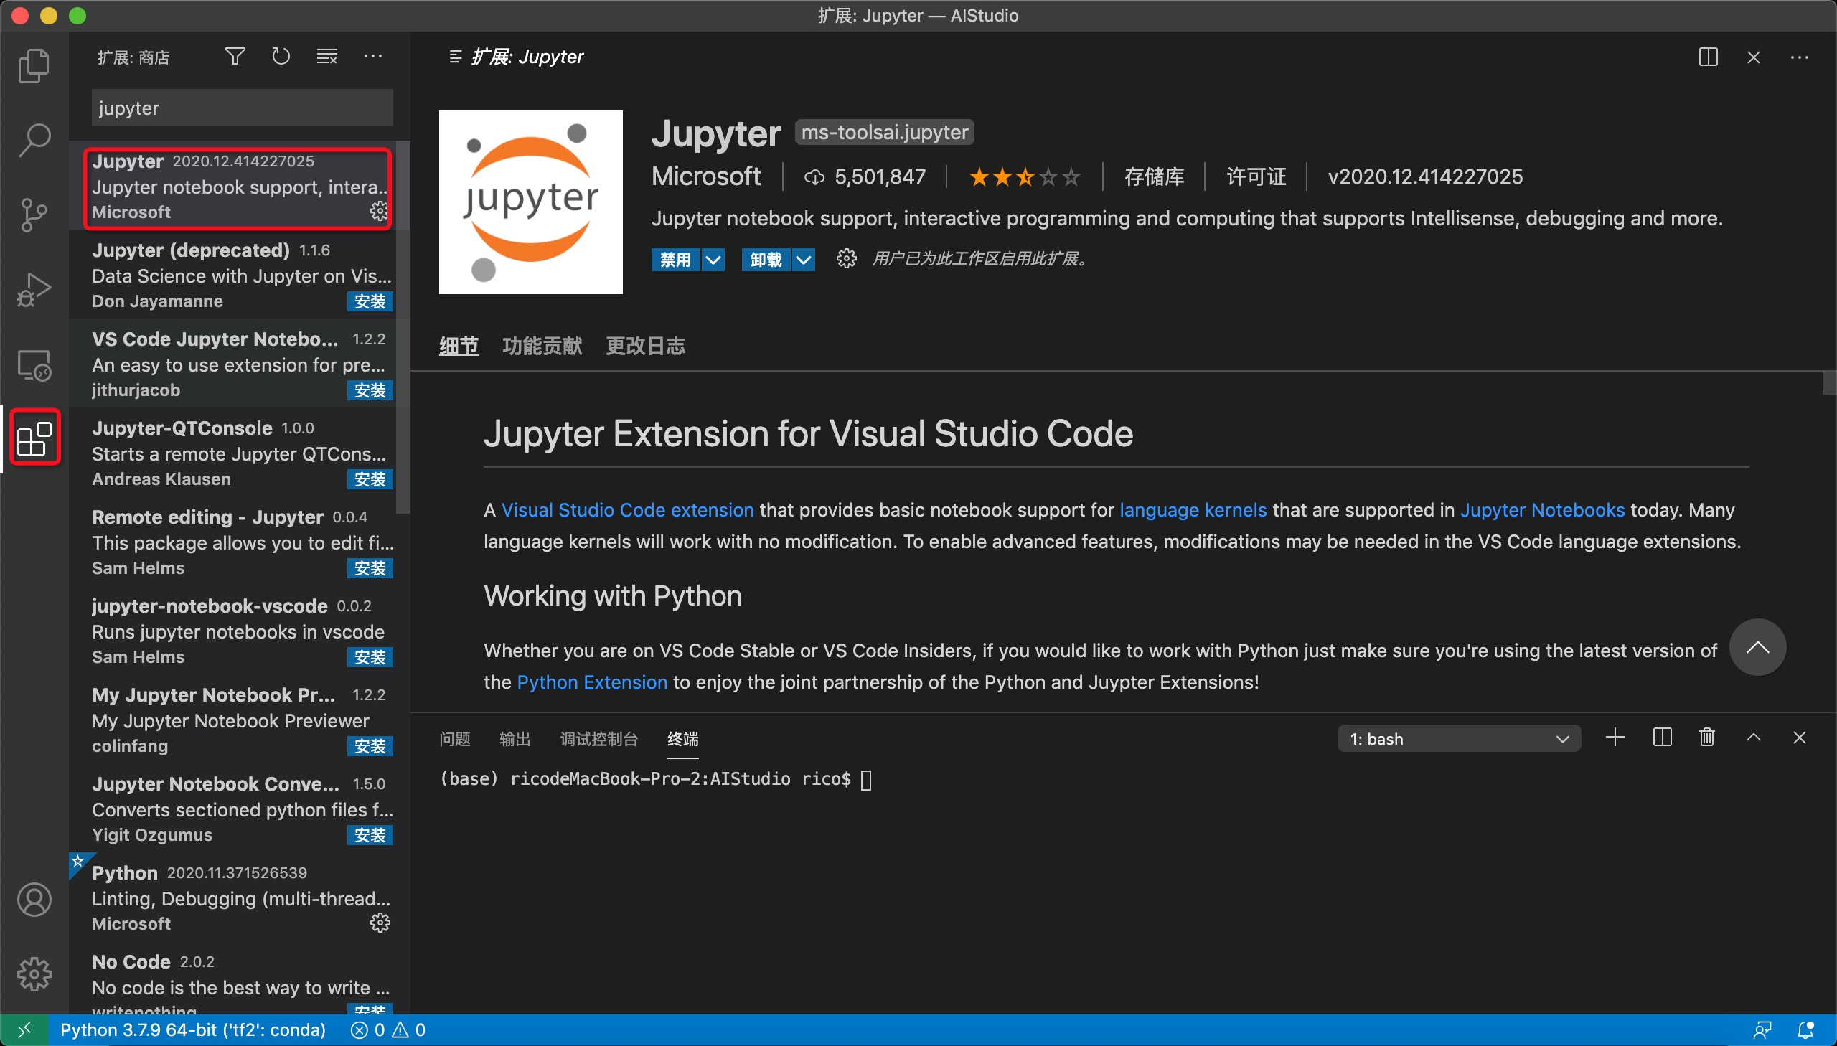Open the Remote Explorer view
Screen dimensions: 1837x1046
click(x=34, y=365)
